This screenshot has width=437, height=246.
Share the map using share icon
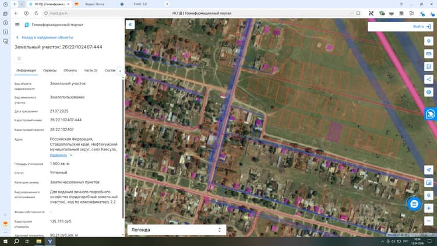[x=429, y=79]
